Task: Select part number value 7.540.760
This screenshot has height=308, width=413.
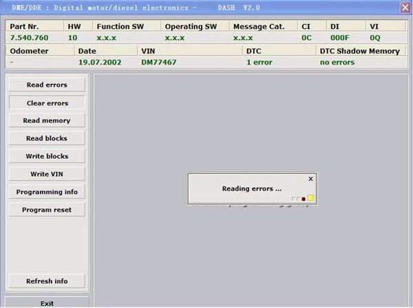Action: [29, 38]
